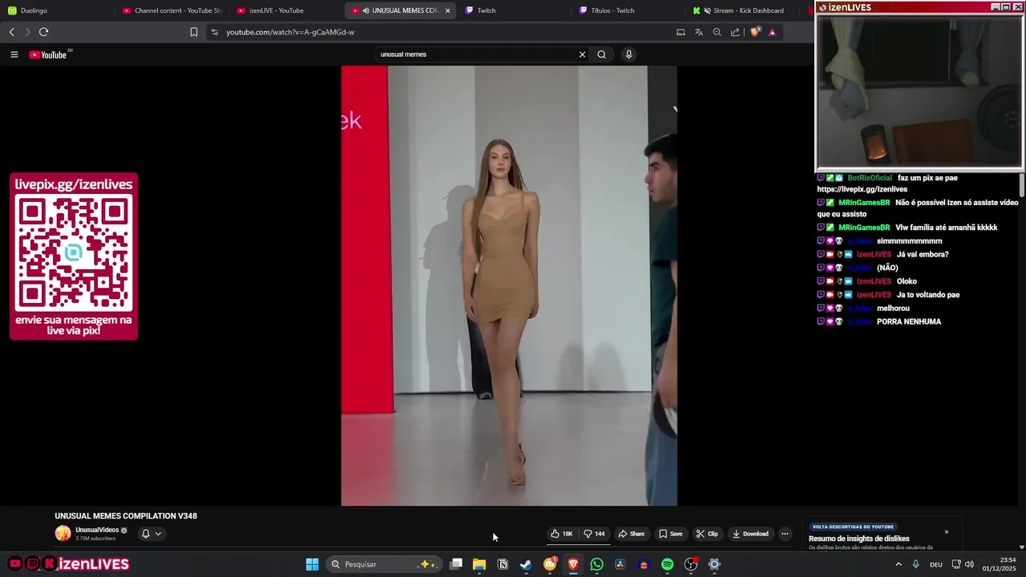1026x577 pixels.
Task: Open the UnusualVideos channel avatar
Action: point(63,534)
